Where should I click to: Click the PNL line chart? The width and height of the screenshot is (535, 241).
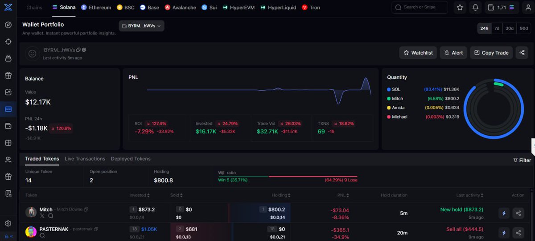pos(259,91)
